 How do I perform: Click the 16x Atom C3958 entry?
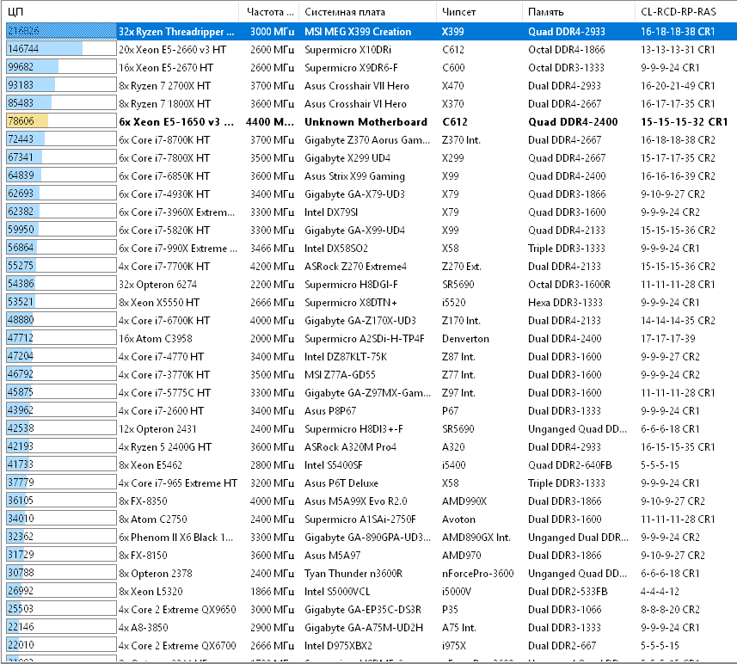pos(155,339)
